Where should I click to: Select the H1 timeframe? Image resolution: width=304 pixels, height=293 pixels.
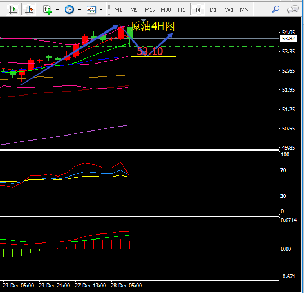pyautogui.click(x=181, y=10)
